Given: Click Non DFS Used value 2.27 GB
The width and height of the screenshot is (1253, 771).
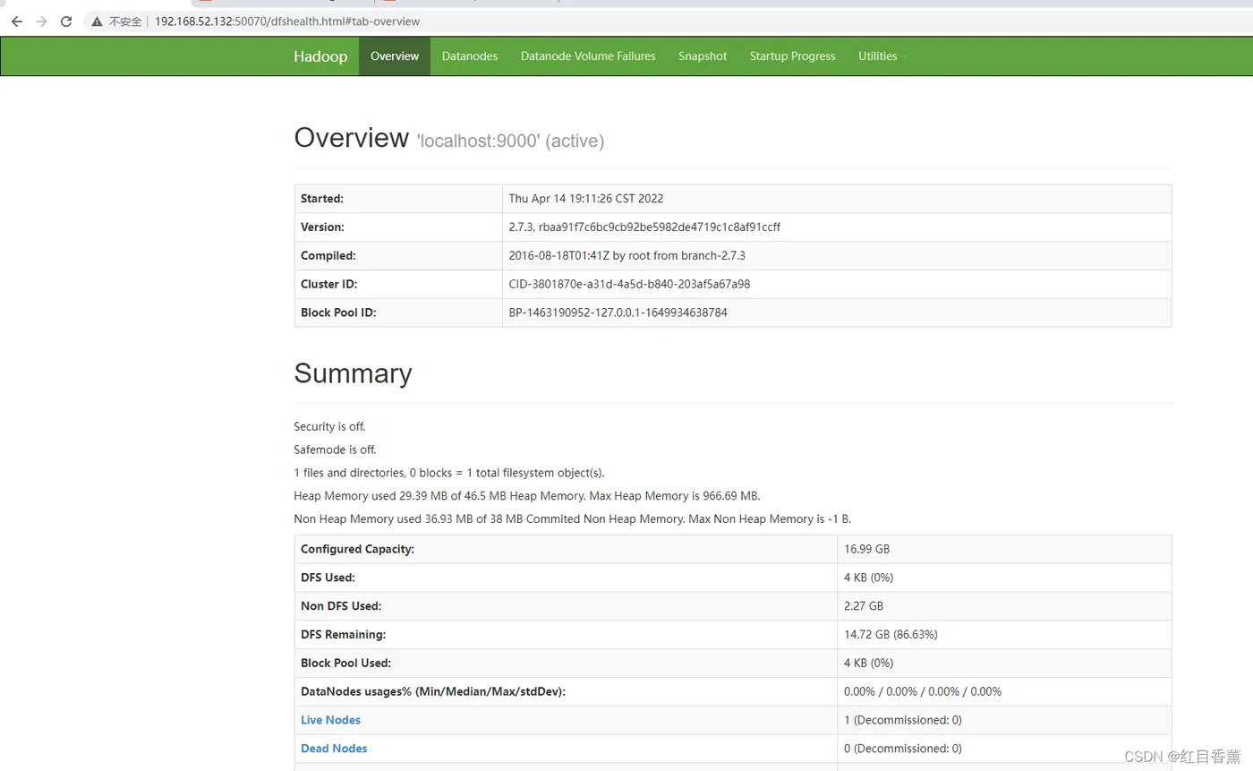Looking at the screenshot, I should click(864, 606).
